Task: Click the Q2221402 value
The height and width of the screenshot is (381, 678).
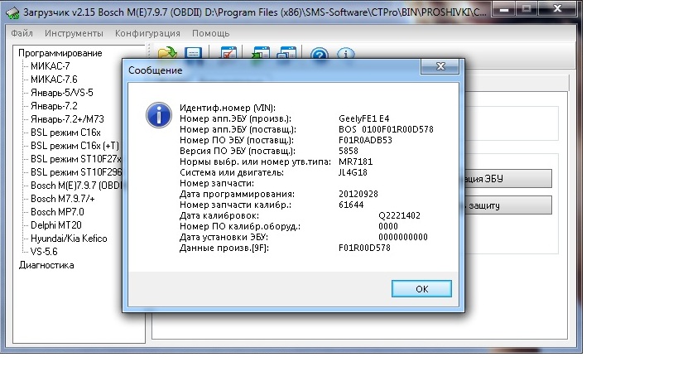Action: click(x=399, y=215)
